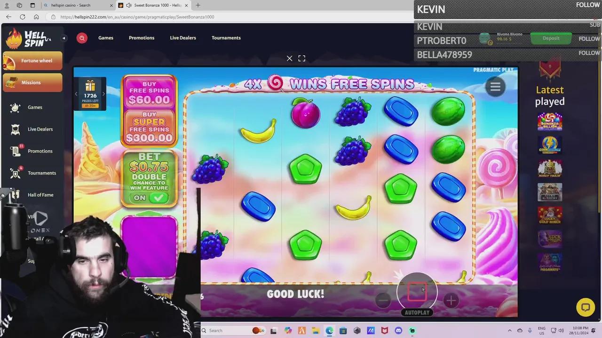Click the address bar URL
The width and height of the screenshot is (602, 338).
click(137, 17)
